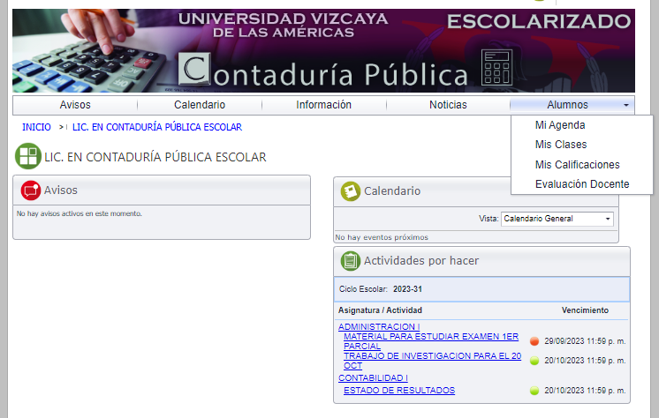The height and width of the screenshot is (418, 659).
Task: Click the green grid icon beside course title
Action: [28, 156]
